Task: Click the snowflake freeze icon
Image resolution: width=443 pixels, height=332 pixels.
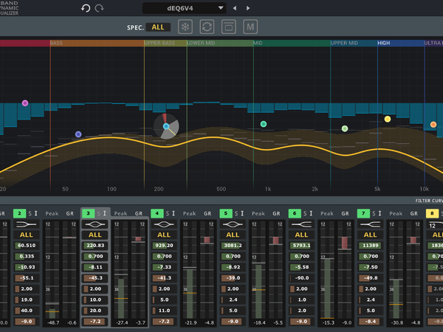Action: (x=186, y=27)
